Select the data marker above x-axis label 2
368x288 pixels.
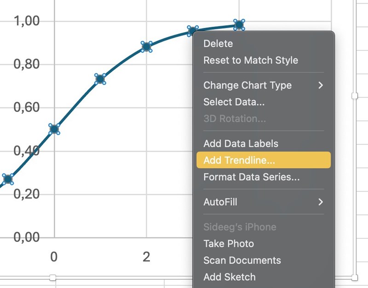click(x=146, y=46)
